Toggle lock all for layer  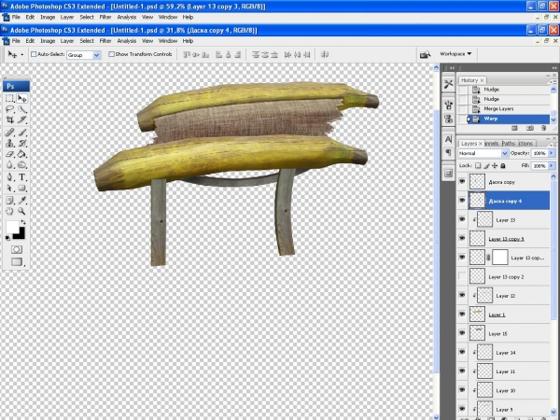(503, 166)
